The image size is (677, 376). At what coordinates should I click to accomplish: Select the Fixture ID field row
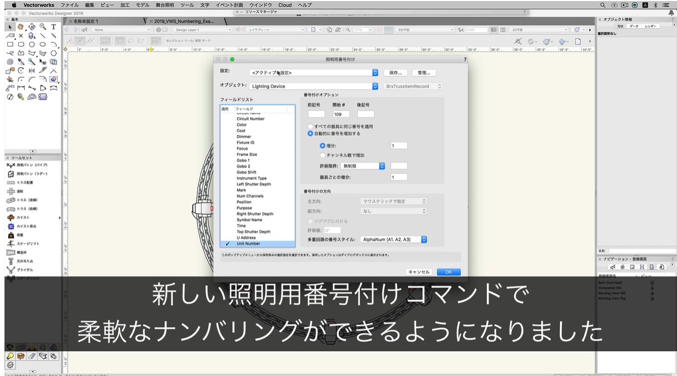point(257,143)
